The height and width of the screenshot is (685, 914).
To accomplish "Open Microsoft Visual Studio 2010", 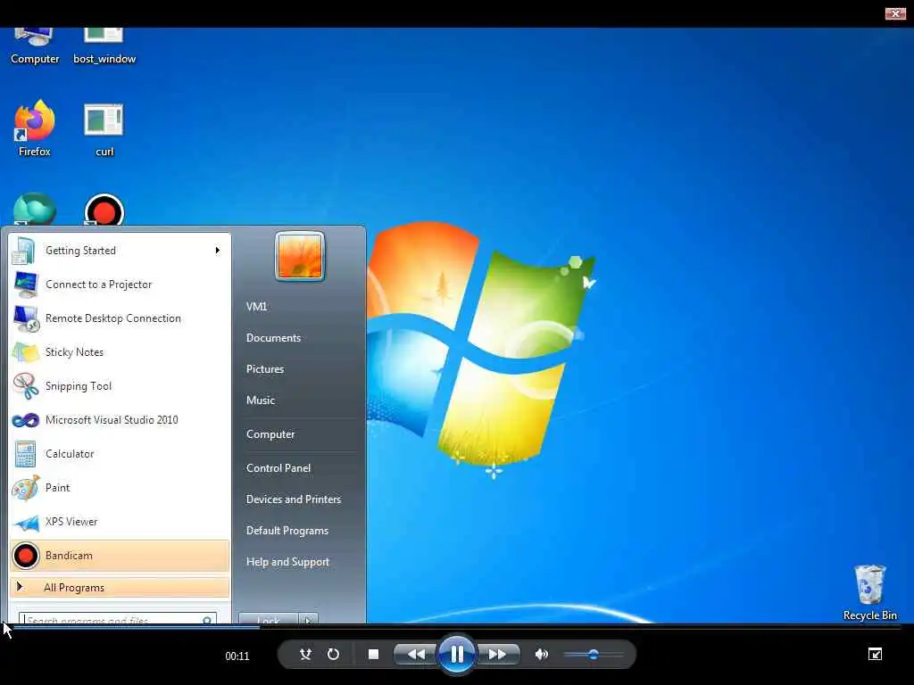I will click(120, 419).
